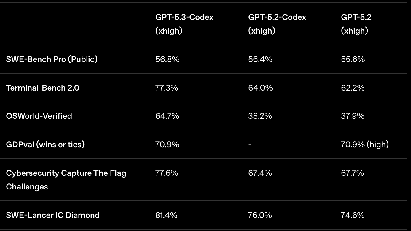Select the 62.2% Terminal-Bench score
Image resolution: width=411 pixels, height=231 pixels.
tap(353, 88)
